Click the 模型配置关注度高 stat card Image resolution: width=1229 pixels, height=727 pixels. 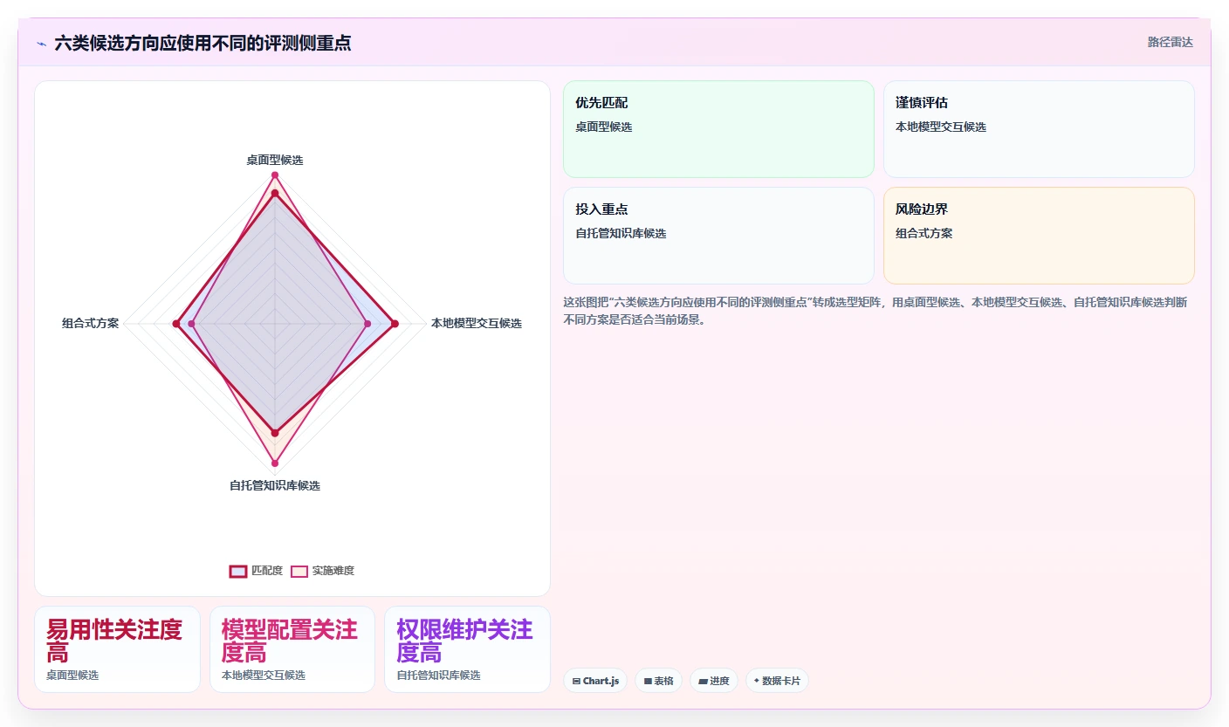point(292,649)
